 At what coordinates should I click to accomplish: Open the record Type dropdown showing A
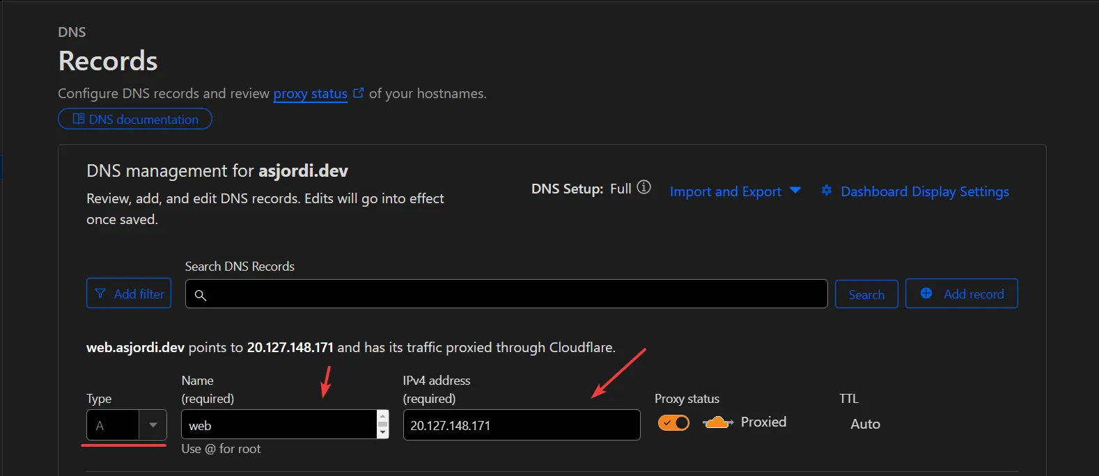point(127,425)
